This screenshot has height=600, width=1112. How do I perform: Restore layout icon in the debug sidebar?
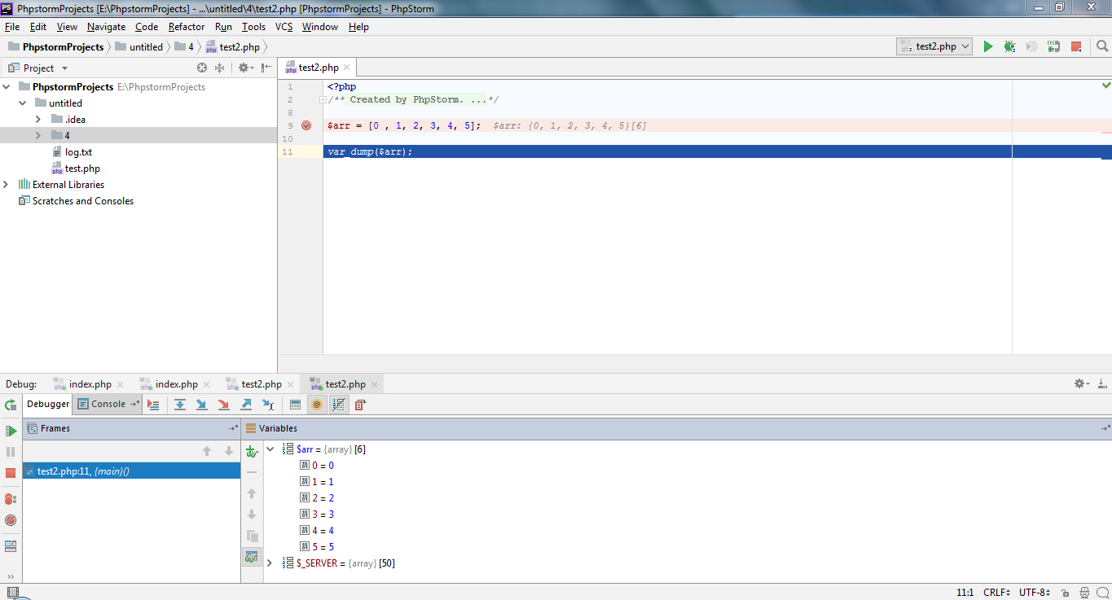click(x=11, y=546)
